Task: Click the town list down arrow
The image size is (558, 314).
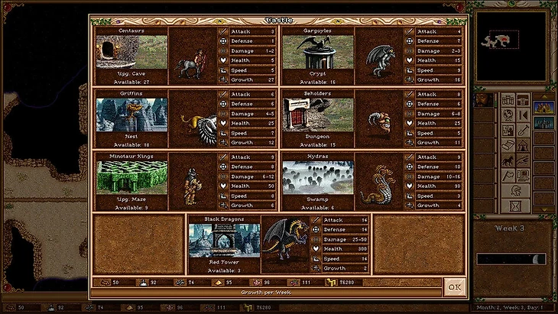Action: [x=543, y=210]
